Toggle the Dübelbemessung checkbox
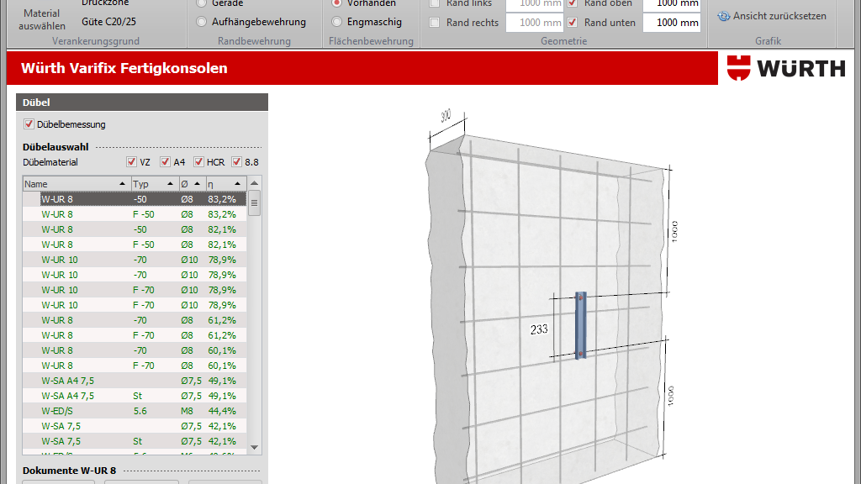 point(29,124)
